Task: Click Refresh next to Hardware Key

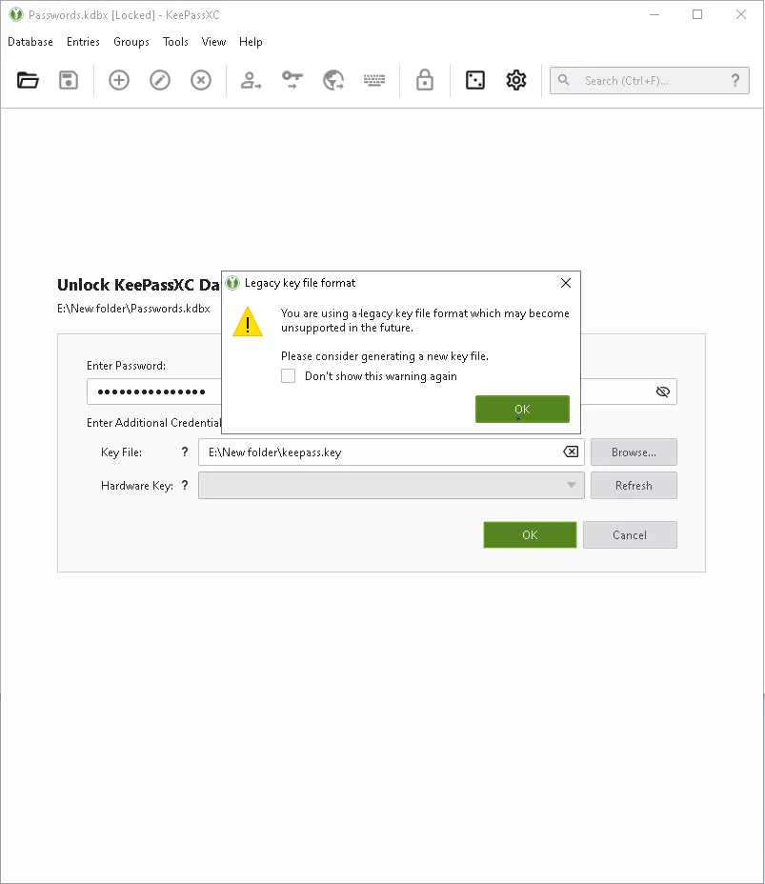Action: point(634,485)
